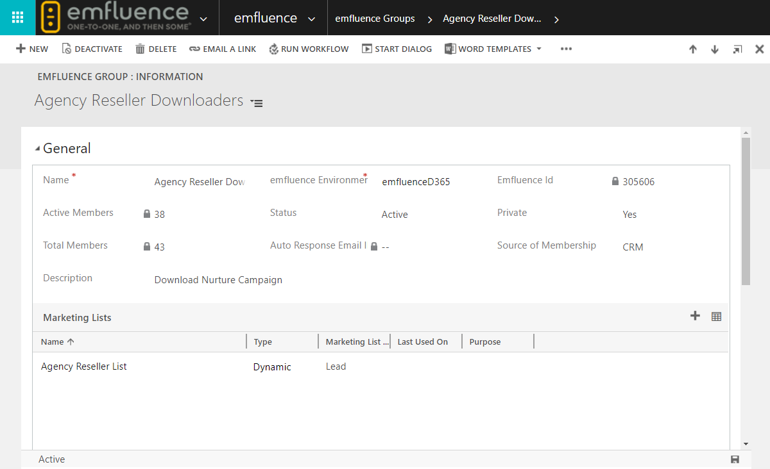Click the Auto Response Email empty value
770x469 pixels.
click(386, 247)
